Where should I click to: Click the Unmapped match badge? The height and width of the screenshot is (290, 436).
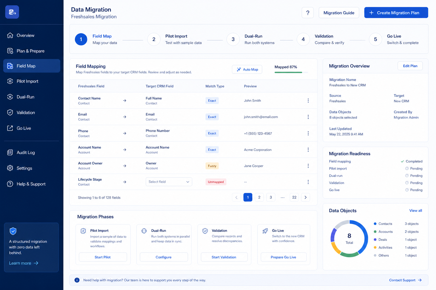(216, 182)
